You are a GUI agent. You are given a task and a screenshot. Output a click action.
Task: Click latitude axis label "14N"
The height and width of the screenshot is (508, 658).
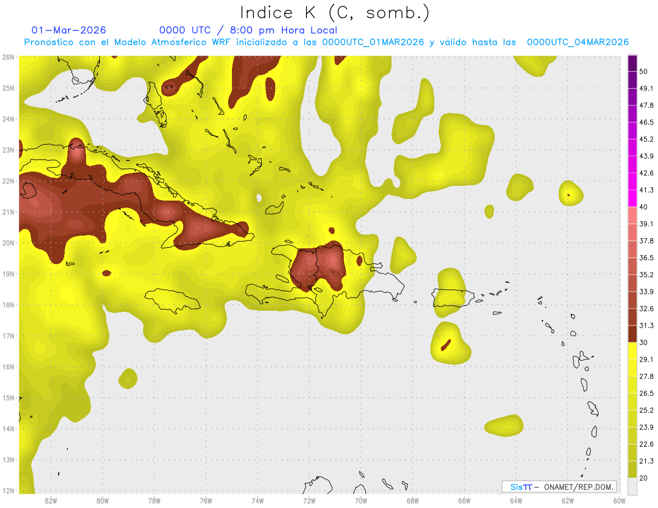8,429
